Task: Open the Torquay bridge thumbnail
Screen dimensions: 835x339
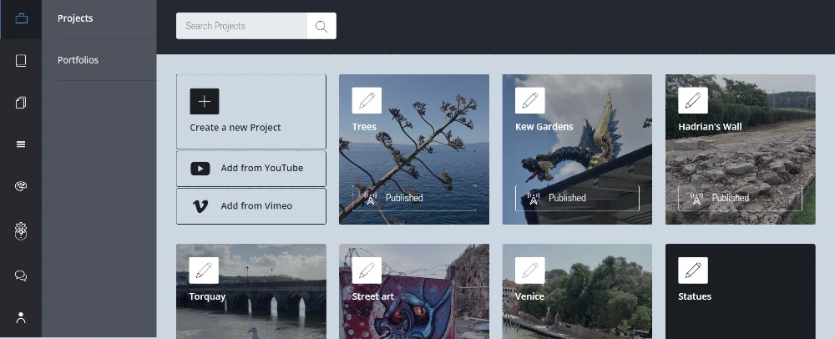Action: [251, 291]
